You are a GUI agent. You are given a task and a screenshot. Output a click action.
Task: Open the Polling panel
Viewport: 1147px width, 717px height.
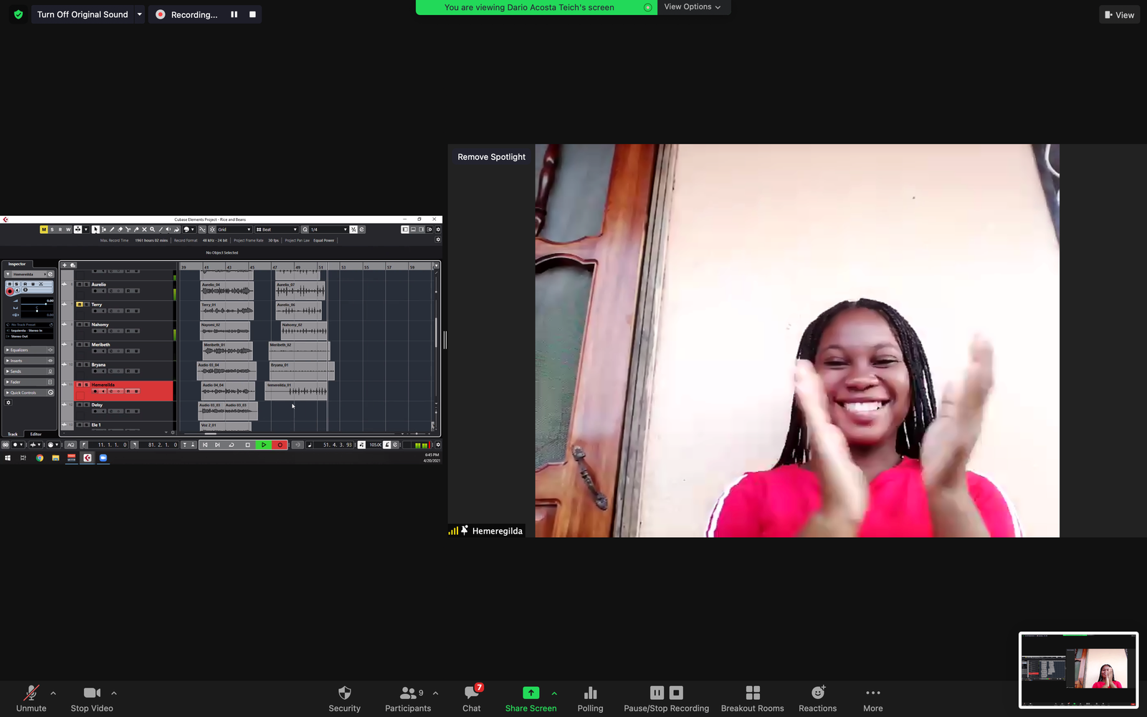click(x=590, y=698)
